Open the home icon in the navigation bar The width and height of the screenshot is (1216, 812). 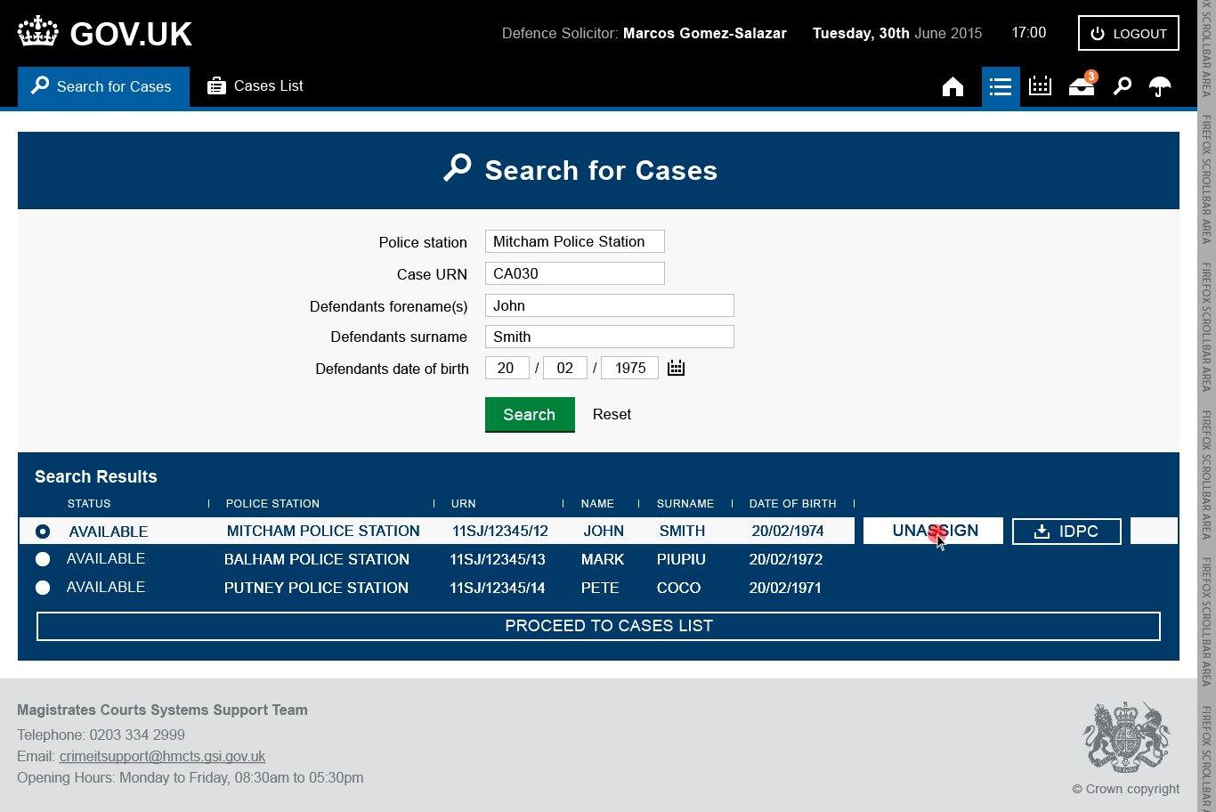(953, 86)
